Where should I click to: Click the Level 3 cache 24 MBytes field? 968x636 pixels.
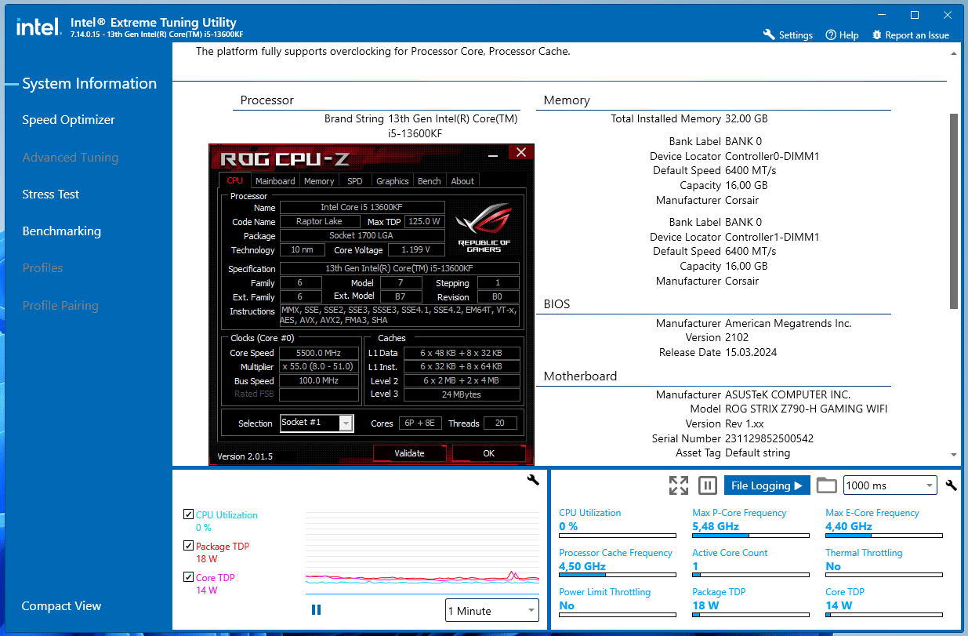(x=461, y=394)
